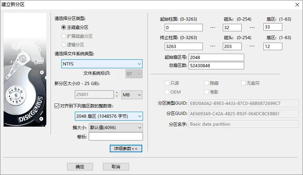The height and width of the screenshot is (175, 303).
Task: Click the 建立新分区 title text
Action: [x=13, y=4]
